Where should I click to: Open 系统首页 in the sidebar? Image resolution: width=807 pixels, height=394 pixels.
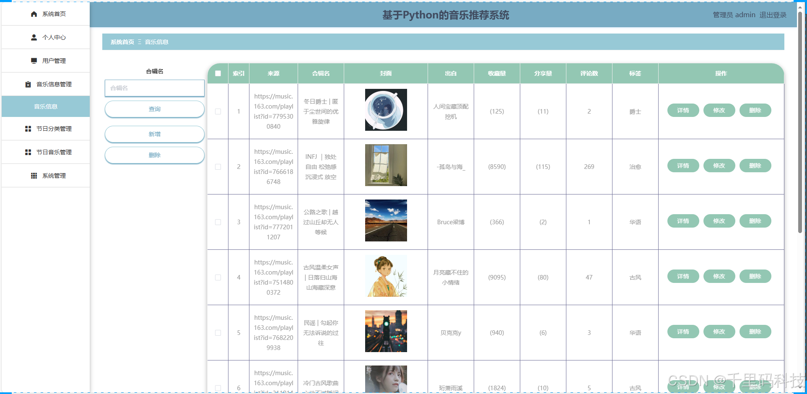coord(46,14)
